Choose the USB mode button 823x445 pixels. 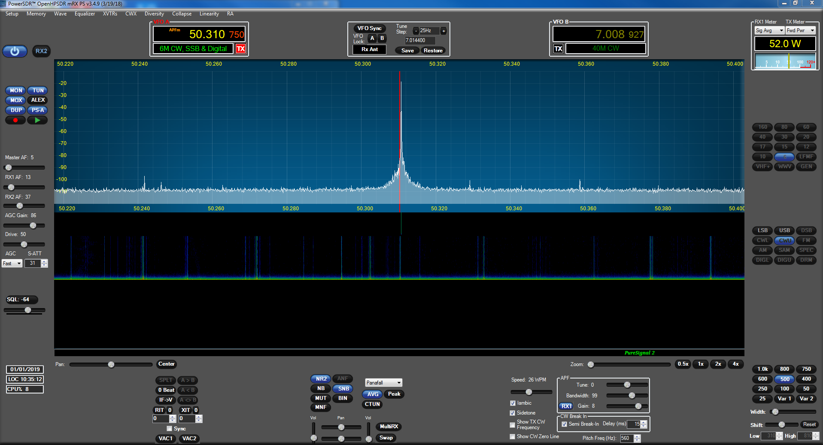tap(784, 230)
